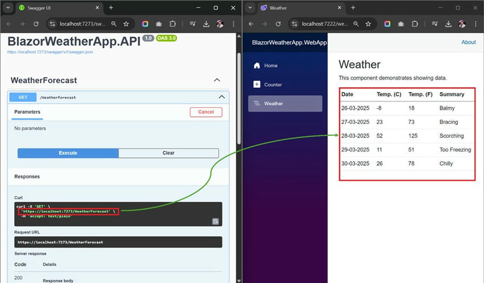
Task: Open site info icon in Swagger address bar
Action: tap(52, 24)
